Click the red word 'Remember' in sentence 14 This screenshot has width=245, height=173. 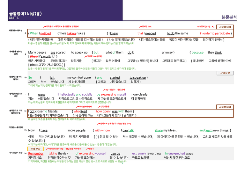(x=36, y=154)
